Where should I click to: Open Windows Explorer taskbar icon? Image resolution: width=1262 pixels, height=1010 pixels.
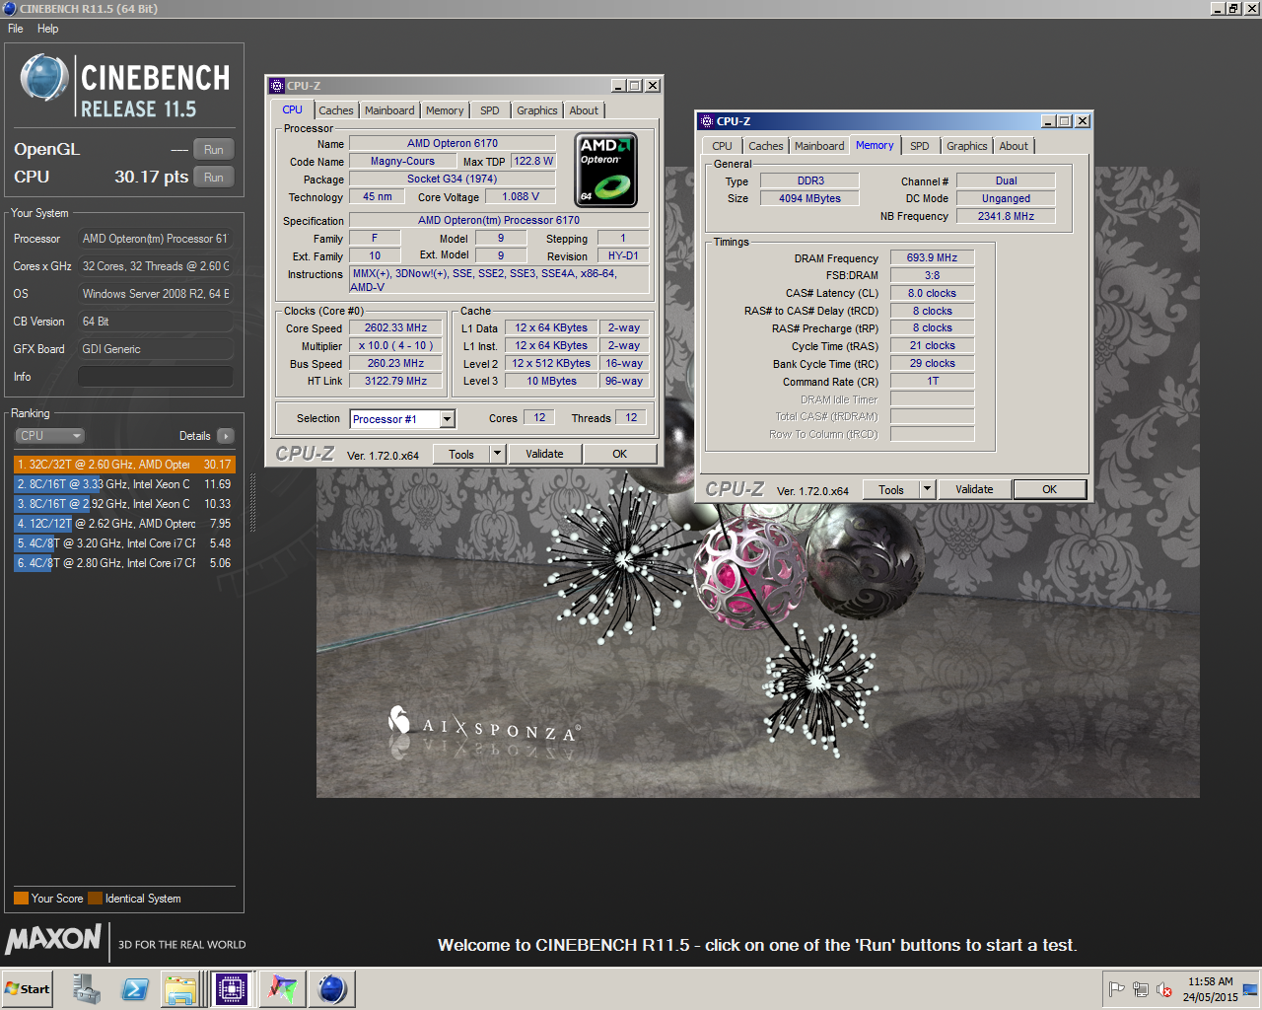pos(181,988)
